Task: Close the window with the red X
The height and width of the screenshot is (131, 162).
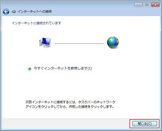Action: tap(155, 5)
